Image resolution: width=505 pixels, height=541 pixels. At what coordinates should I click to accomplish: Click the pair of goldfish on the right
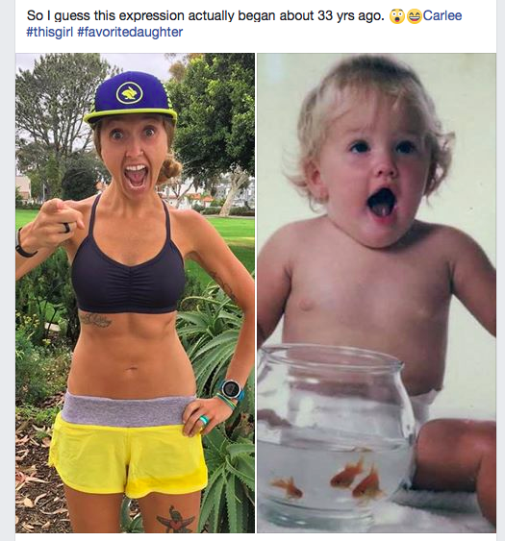click(x=356, y=479)
